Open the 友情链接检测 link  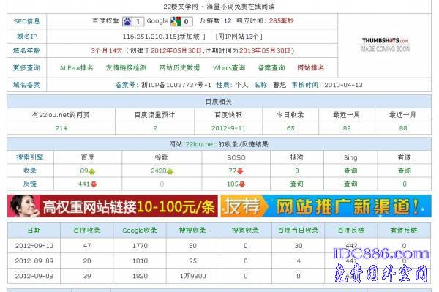point(127,68)
